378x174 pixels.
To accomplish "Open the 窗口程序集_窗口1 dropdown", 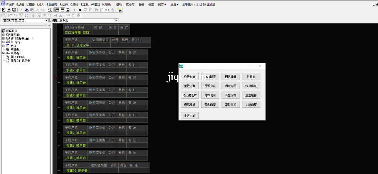I will point(47,20).
